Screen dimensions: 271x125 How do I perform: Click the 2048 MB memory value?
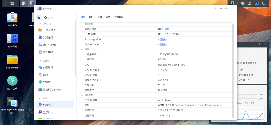163,80
